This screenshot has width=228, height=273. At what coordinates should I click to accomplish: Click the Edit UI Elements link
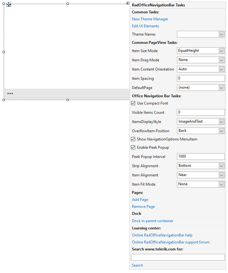point(145,26)
